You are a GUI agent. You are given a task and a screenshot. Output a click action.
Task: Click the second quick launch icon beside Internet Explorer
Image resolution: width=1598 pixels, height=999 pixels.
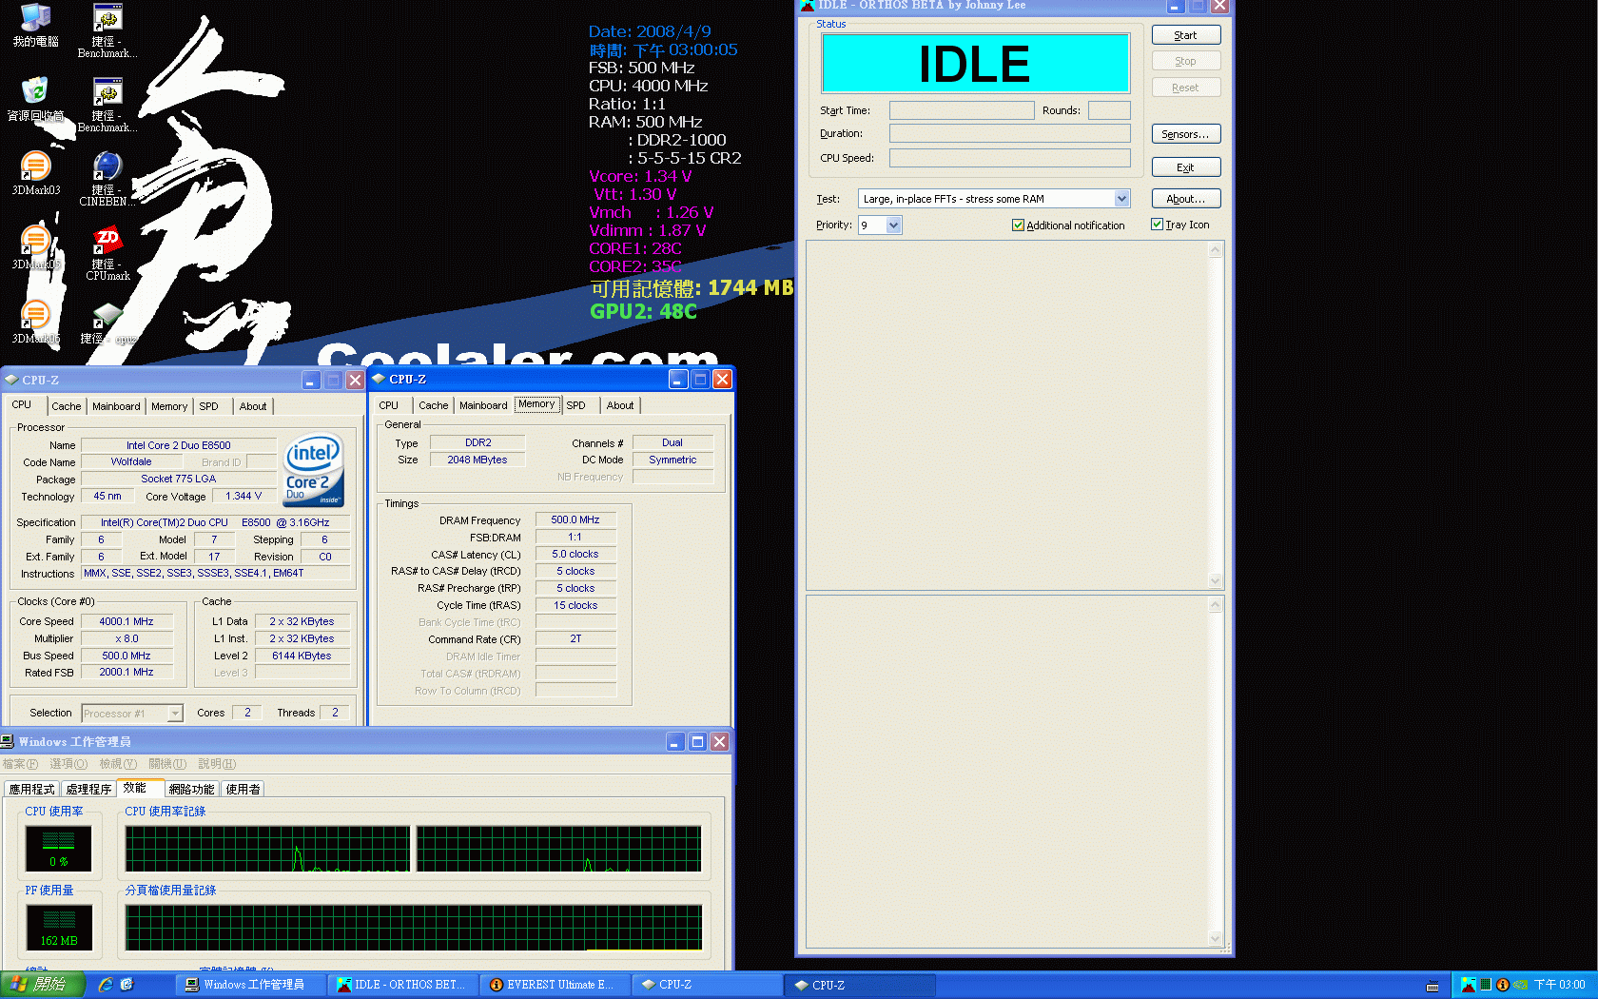point(127,985)
